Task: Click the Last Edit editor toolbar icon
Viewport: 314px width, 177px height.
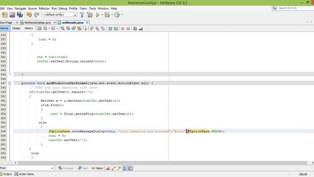Action: pyautogui.click(x=39, y=29)
